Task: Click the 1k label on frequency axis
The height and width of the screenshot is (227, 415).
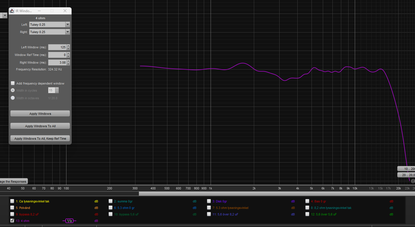Action: pyautogui.click(x=211, y=188)
